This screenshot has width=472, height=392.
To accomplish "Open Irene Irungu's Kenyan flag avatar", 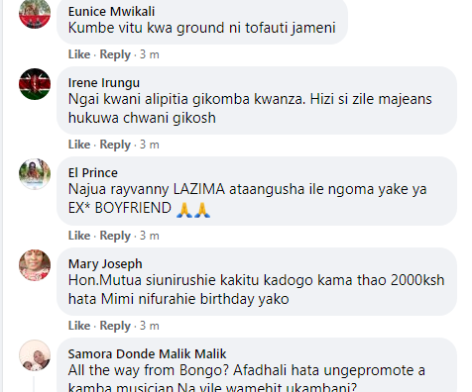I will click(x=35, y=84).
